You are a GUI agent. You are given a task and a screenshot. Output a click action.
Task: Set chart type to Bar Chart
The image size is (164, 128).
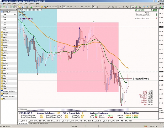pos(133,7)
